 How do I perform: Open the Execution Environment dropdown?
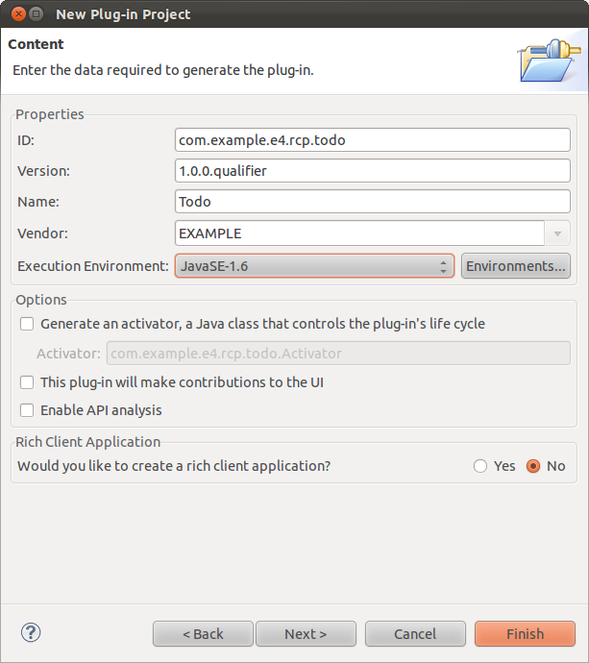tap(314, 266)
